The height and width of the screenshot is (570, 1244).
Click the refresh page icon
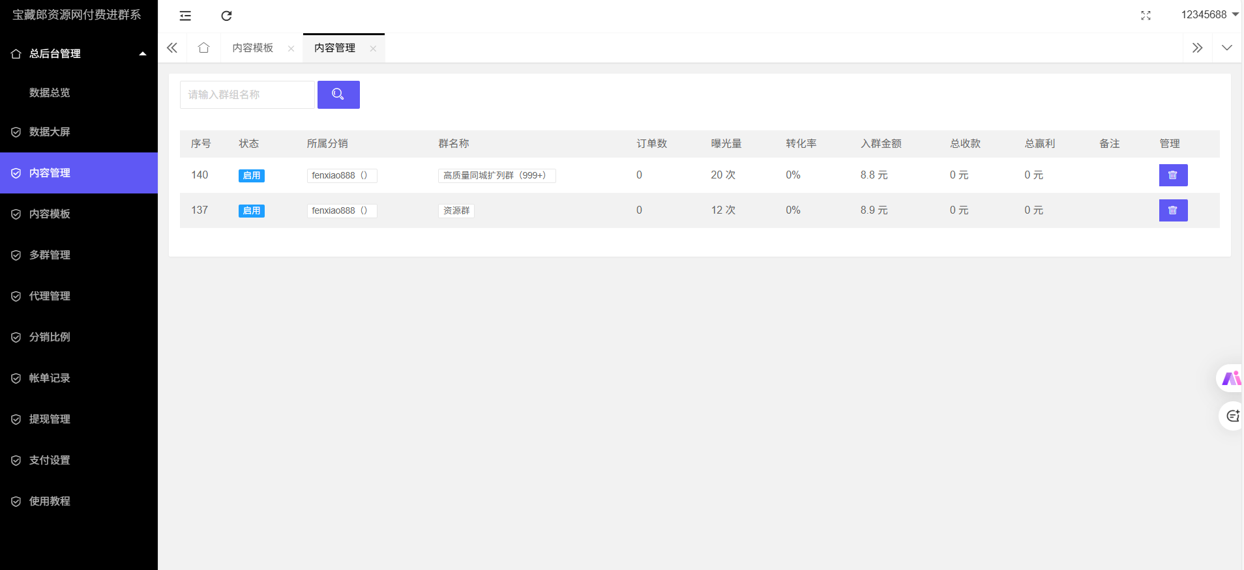coord(226,16)
